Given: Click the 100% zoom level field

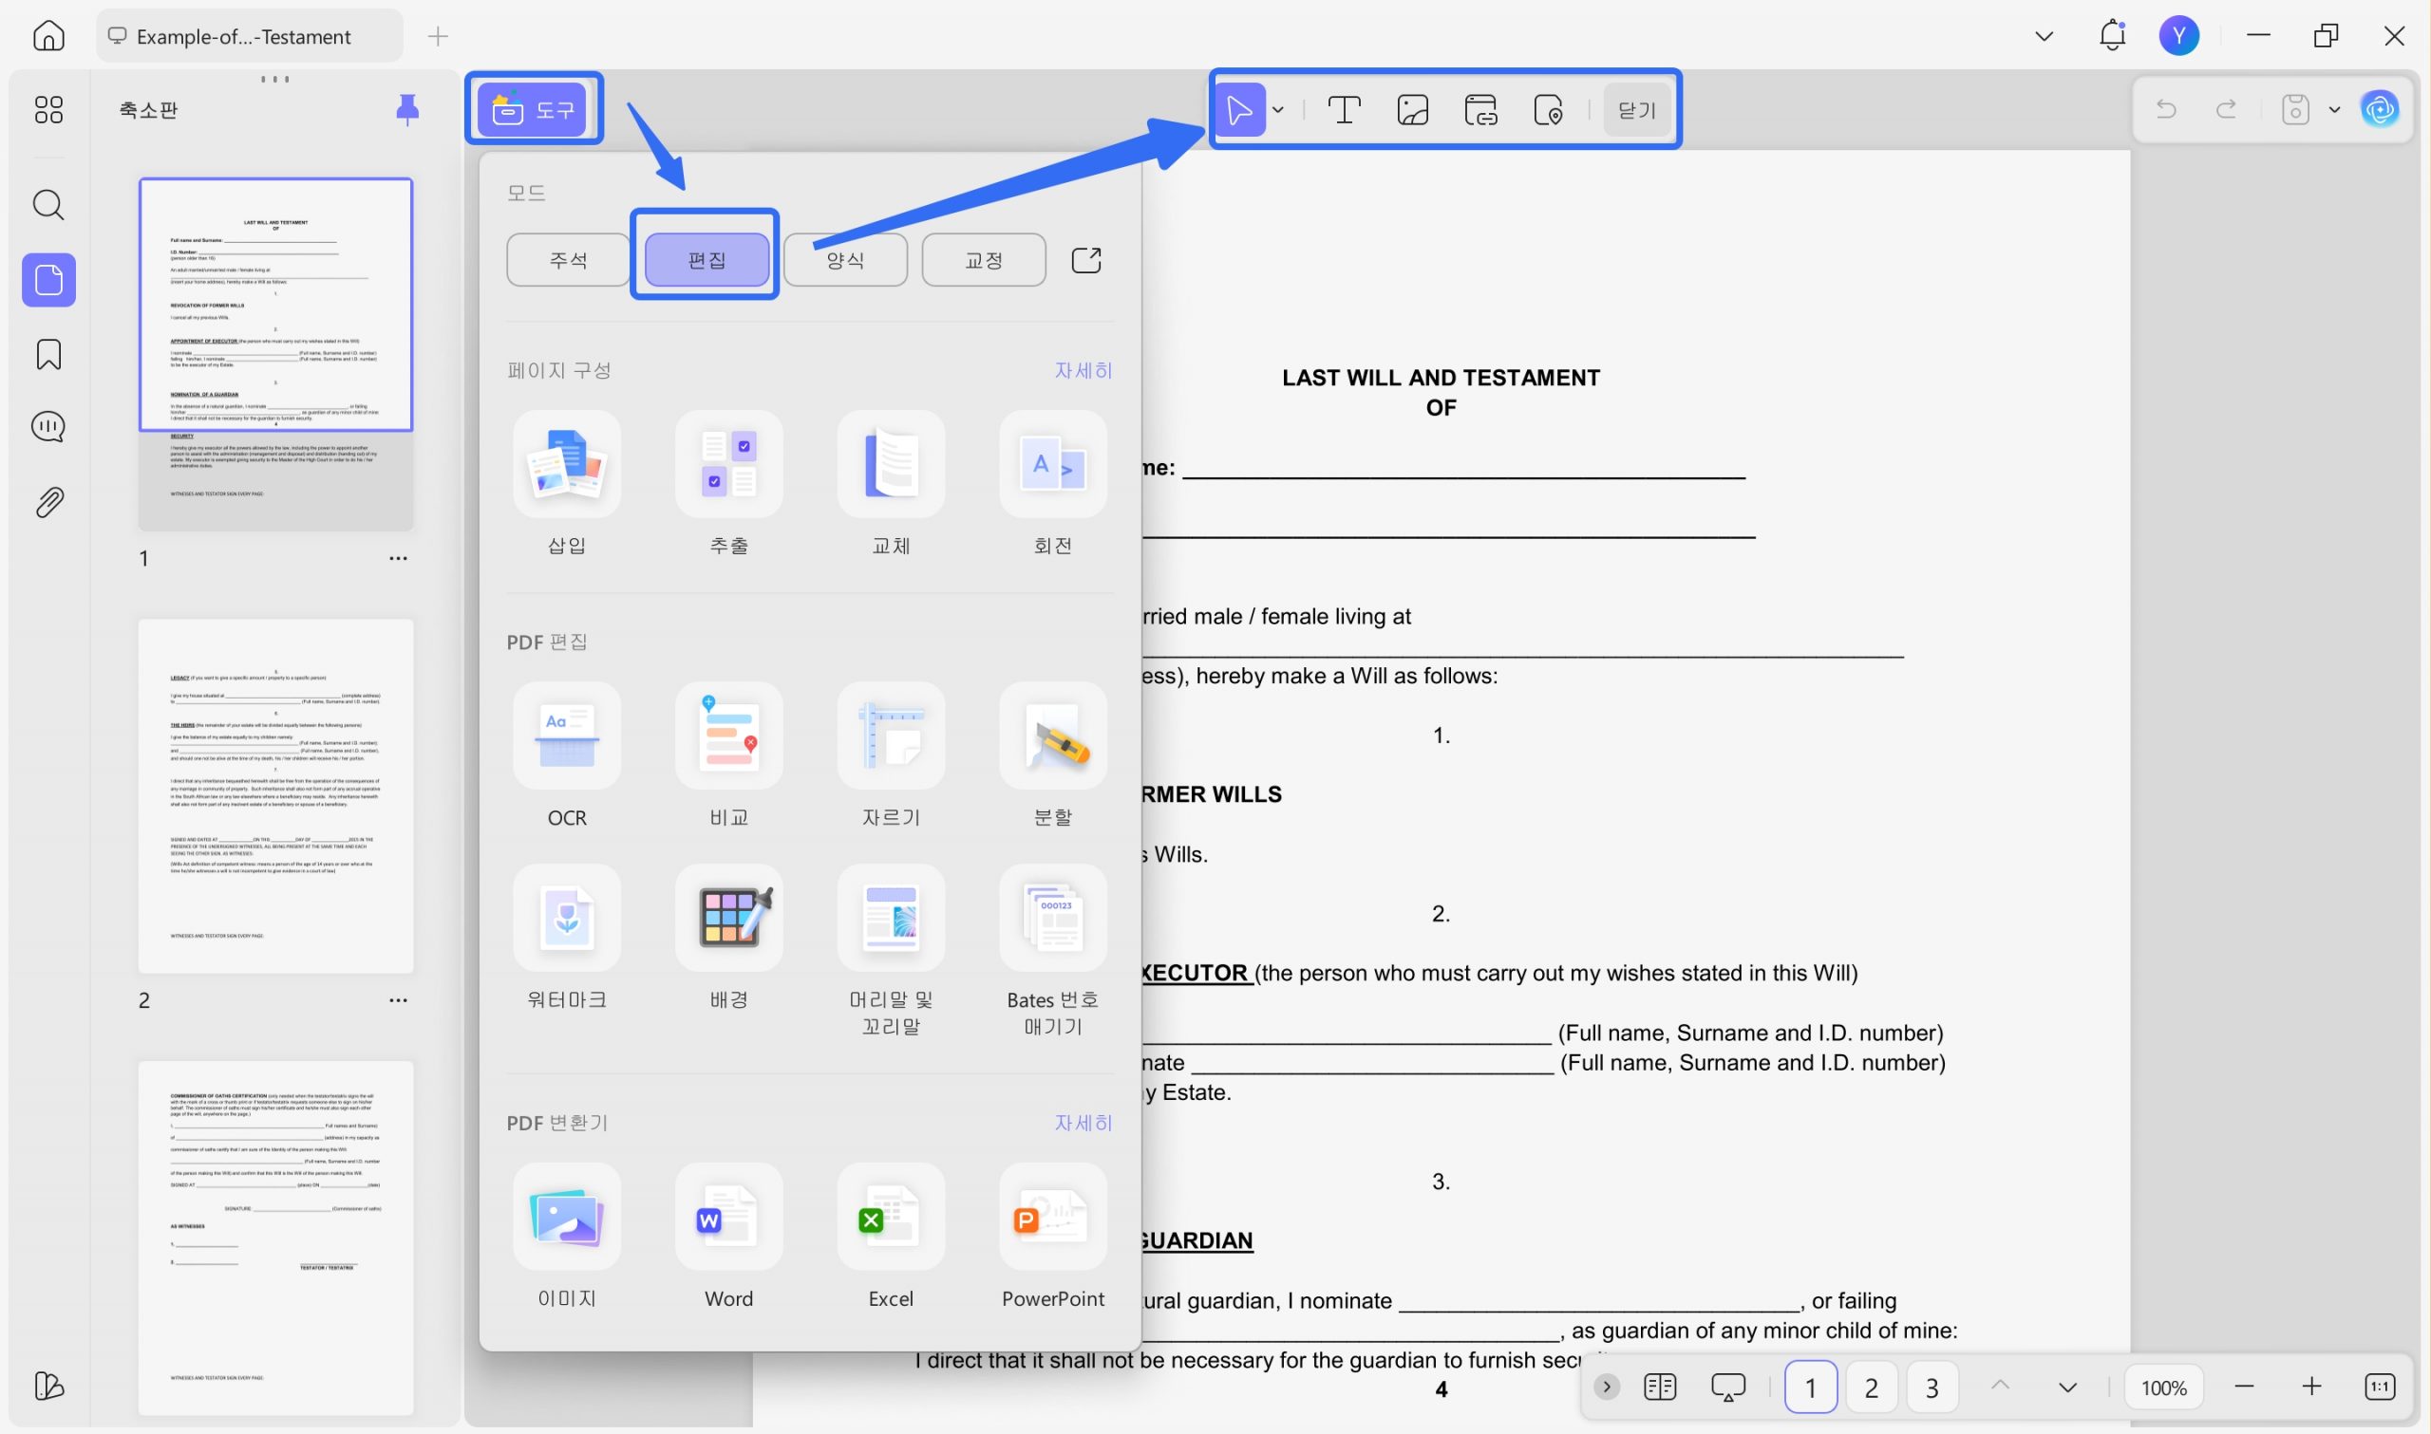Looking at the screenshot, I should tap(2163, 1387).
